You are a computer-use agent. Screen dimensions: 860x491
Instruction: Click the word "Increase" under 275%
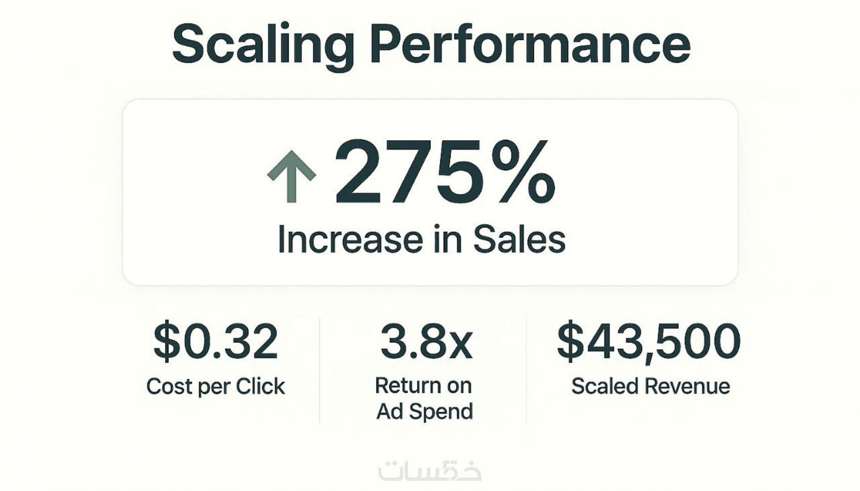coord(350,239)
